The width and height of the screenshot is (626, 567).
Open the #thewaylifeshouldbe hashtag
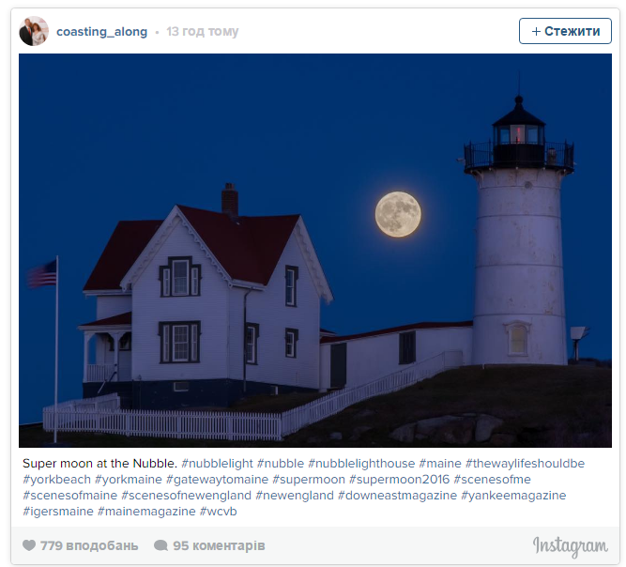tap(525, 464)
